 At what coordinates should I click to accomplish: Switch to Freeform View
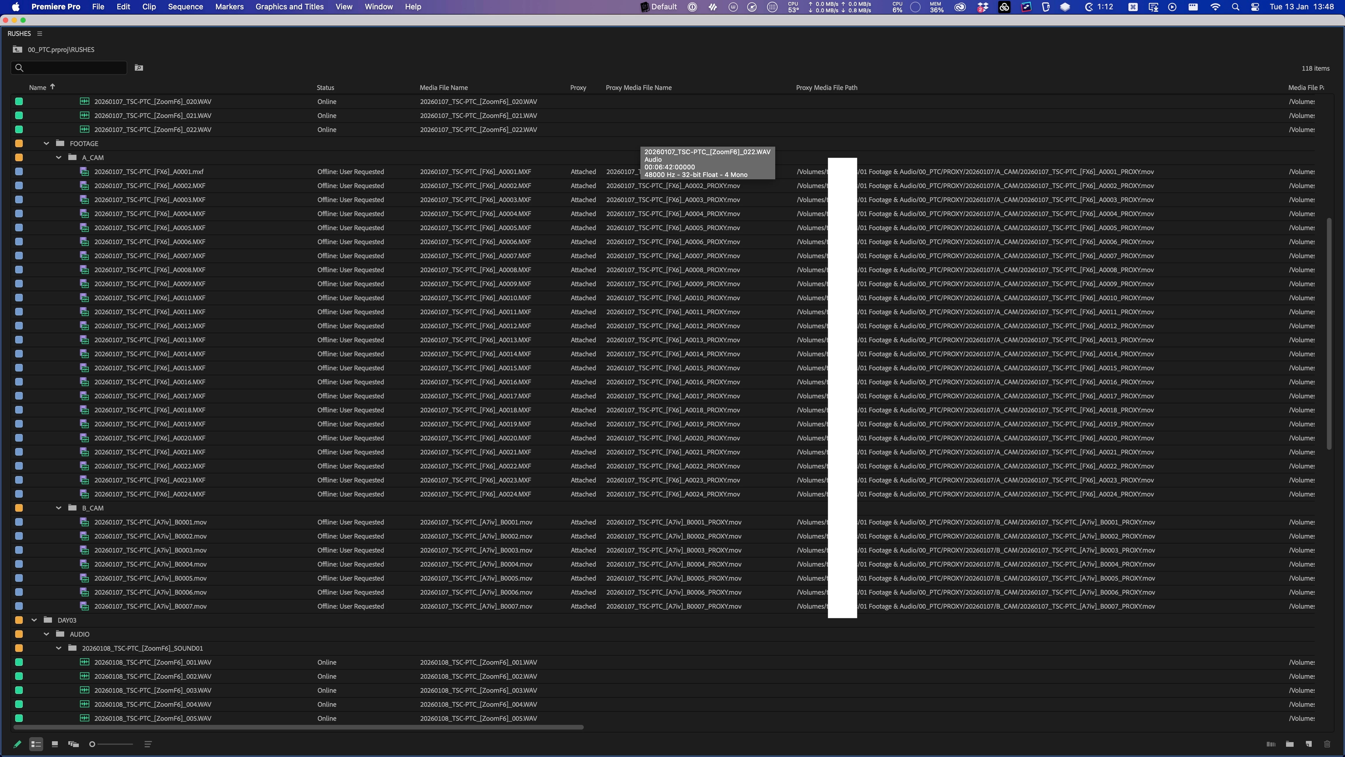(x=74, y=744)
